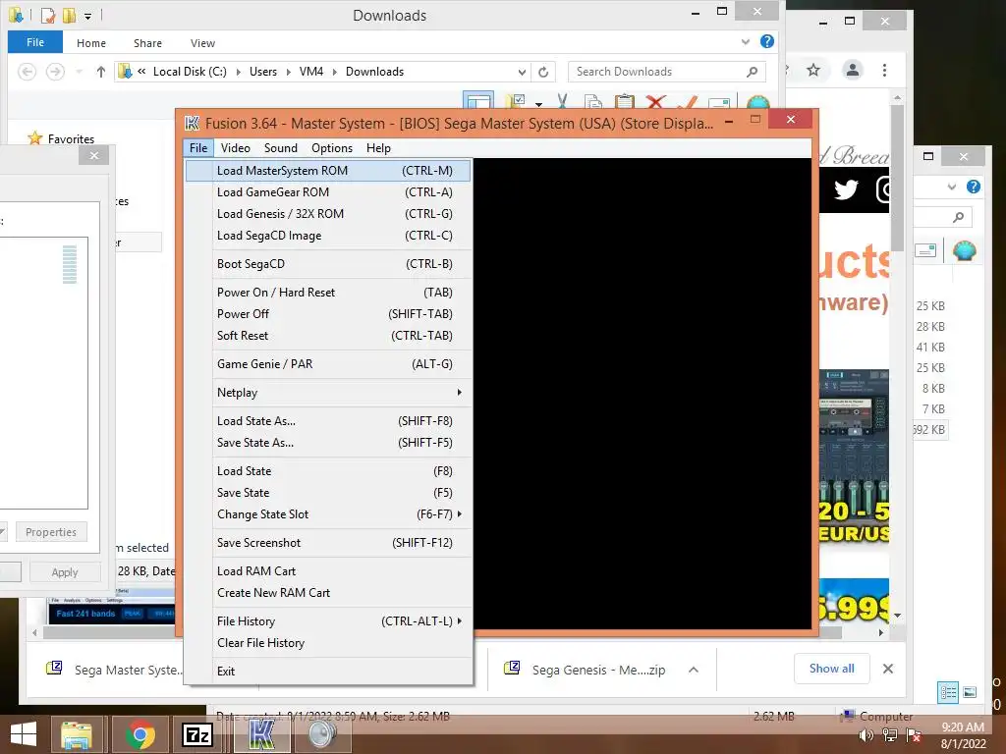
Task: Choose Save State As...
Action: pos(328,443)
